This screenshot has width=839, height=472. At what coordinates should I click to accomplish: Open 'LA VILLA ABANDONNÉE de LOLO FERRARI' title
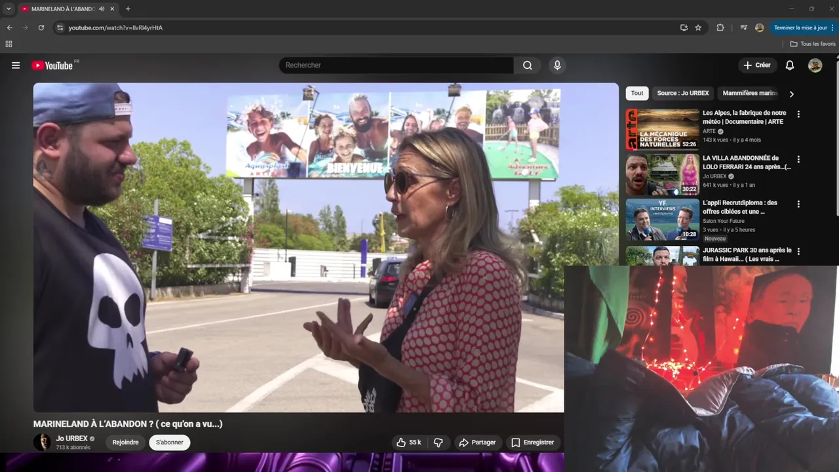coord(747,163)
